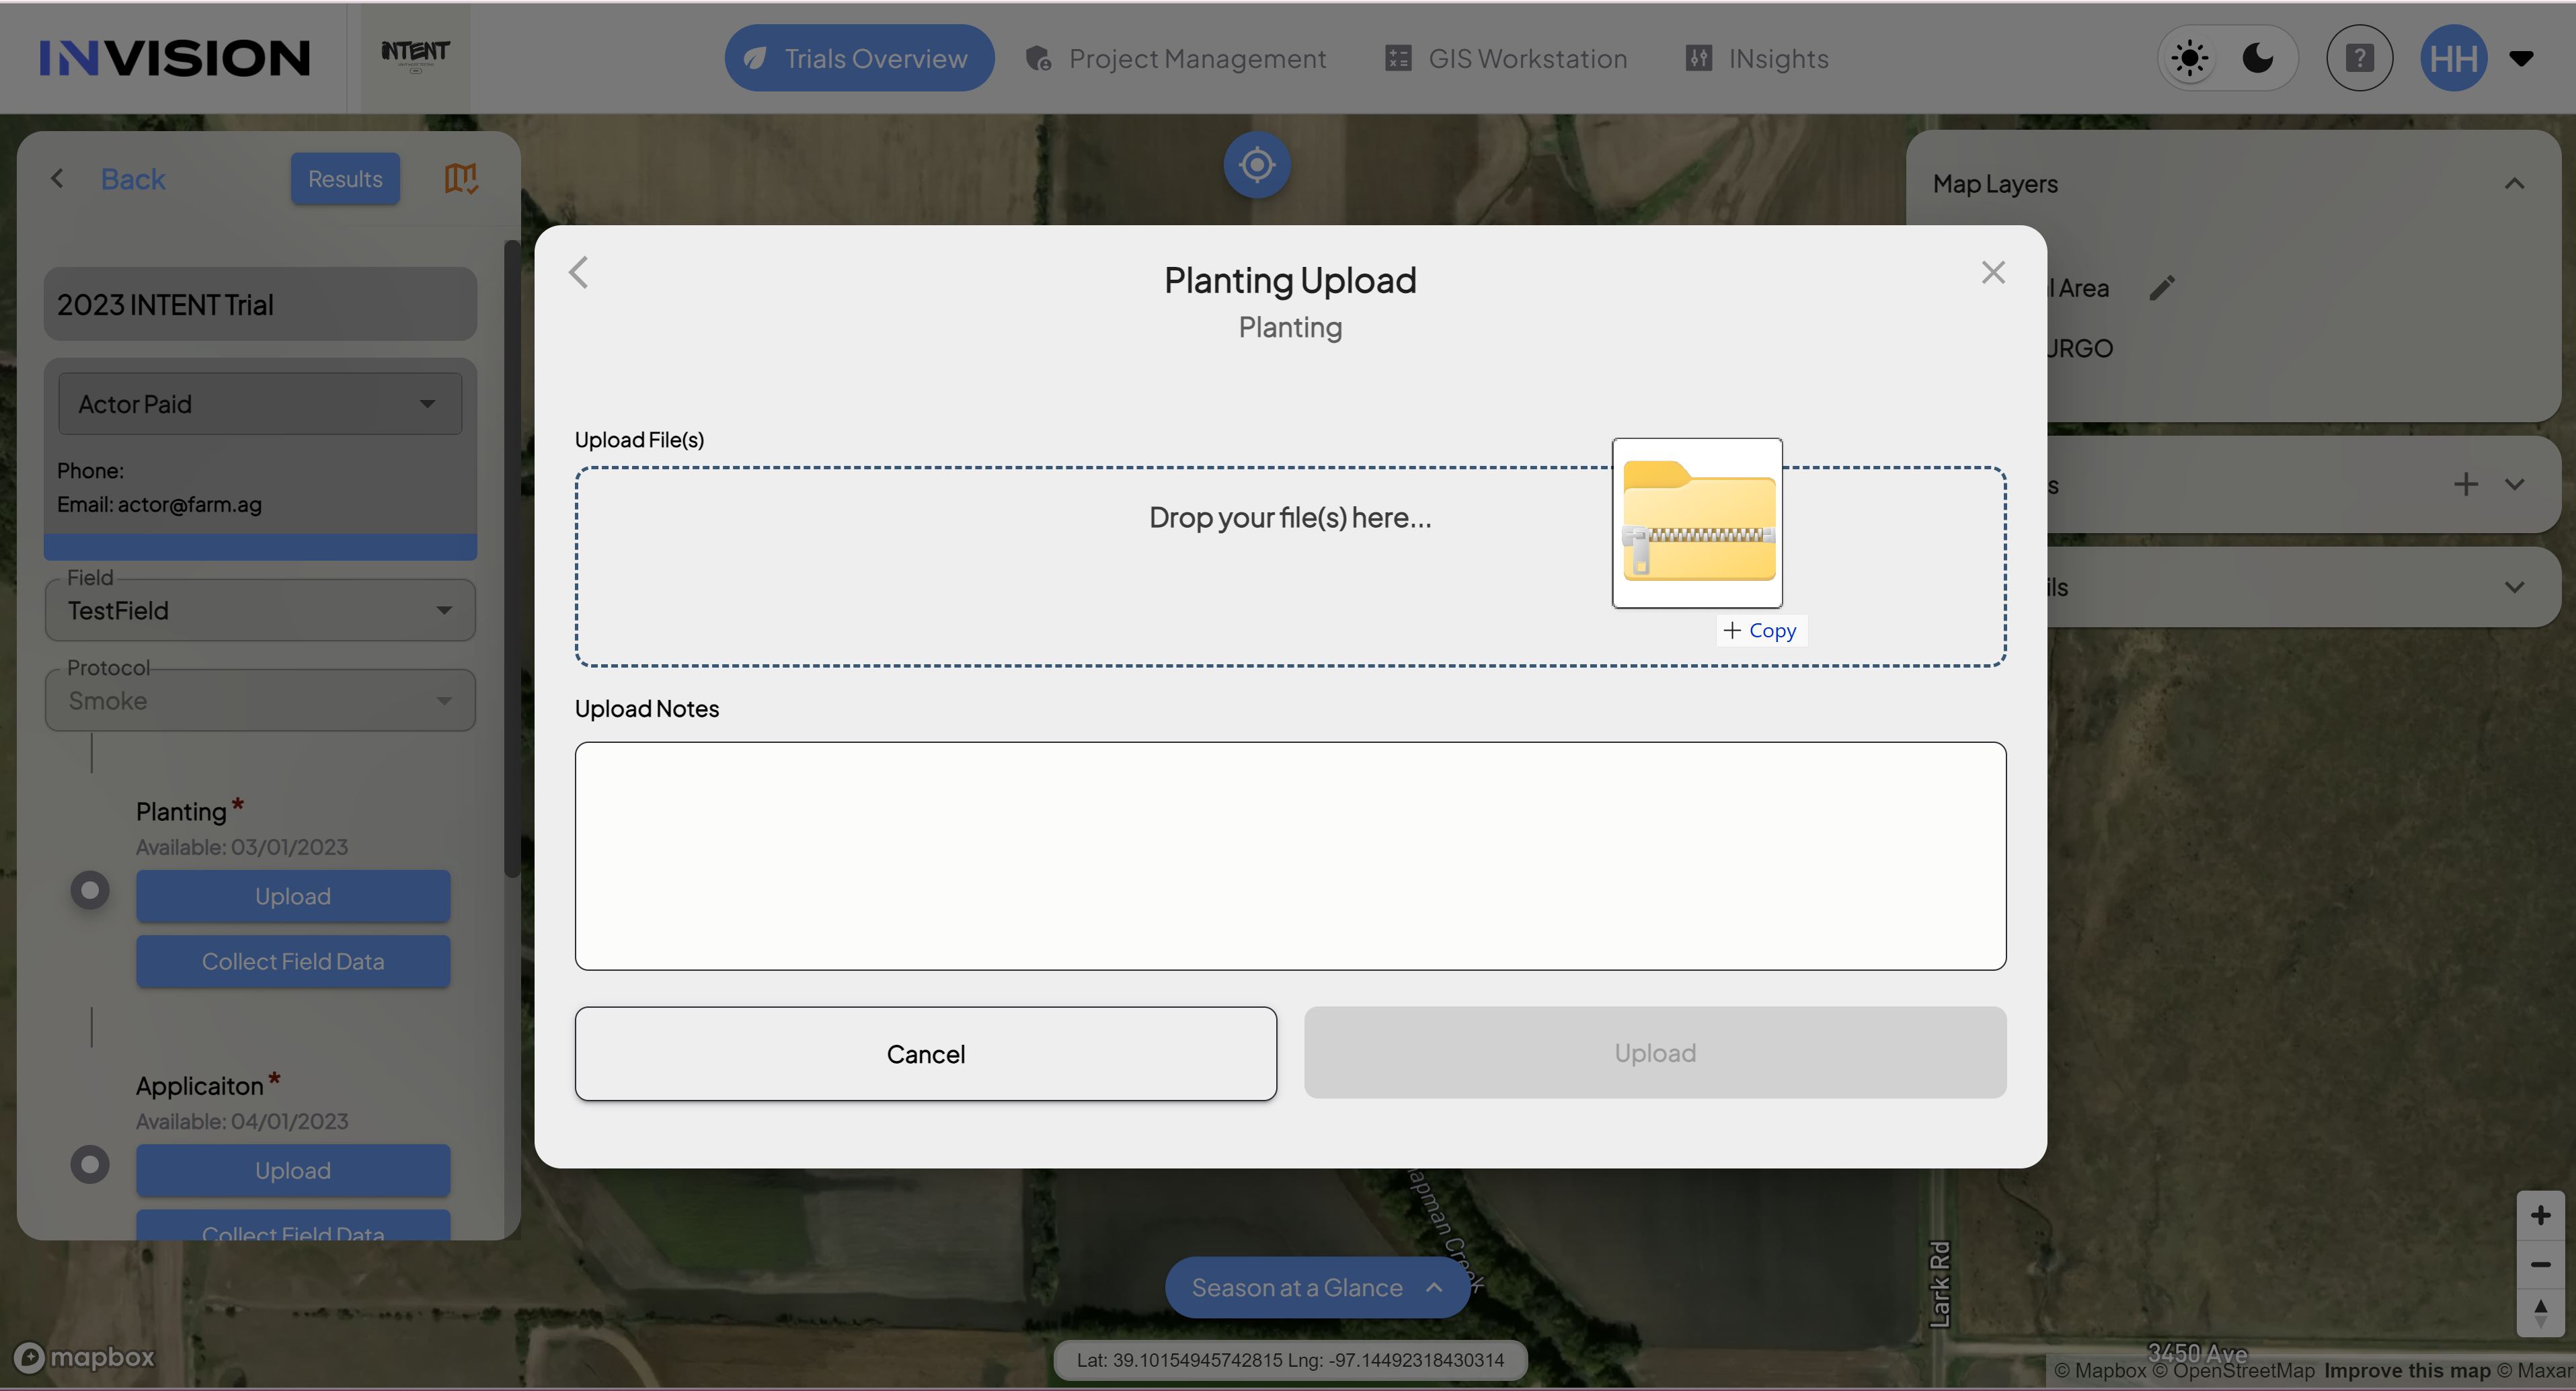
Task: Click the orange map checklist icon
Action: 461,179
